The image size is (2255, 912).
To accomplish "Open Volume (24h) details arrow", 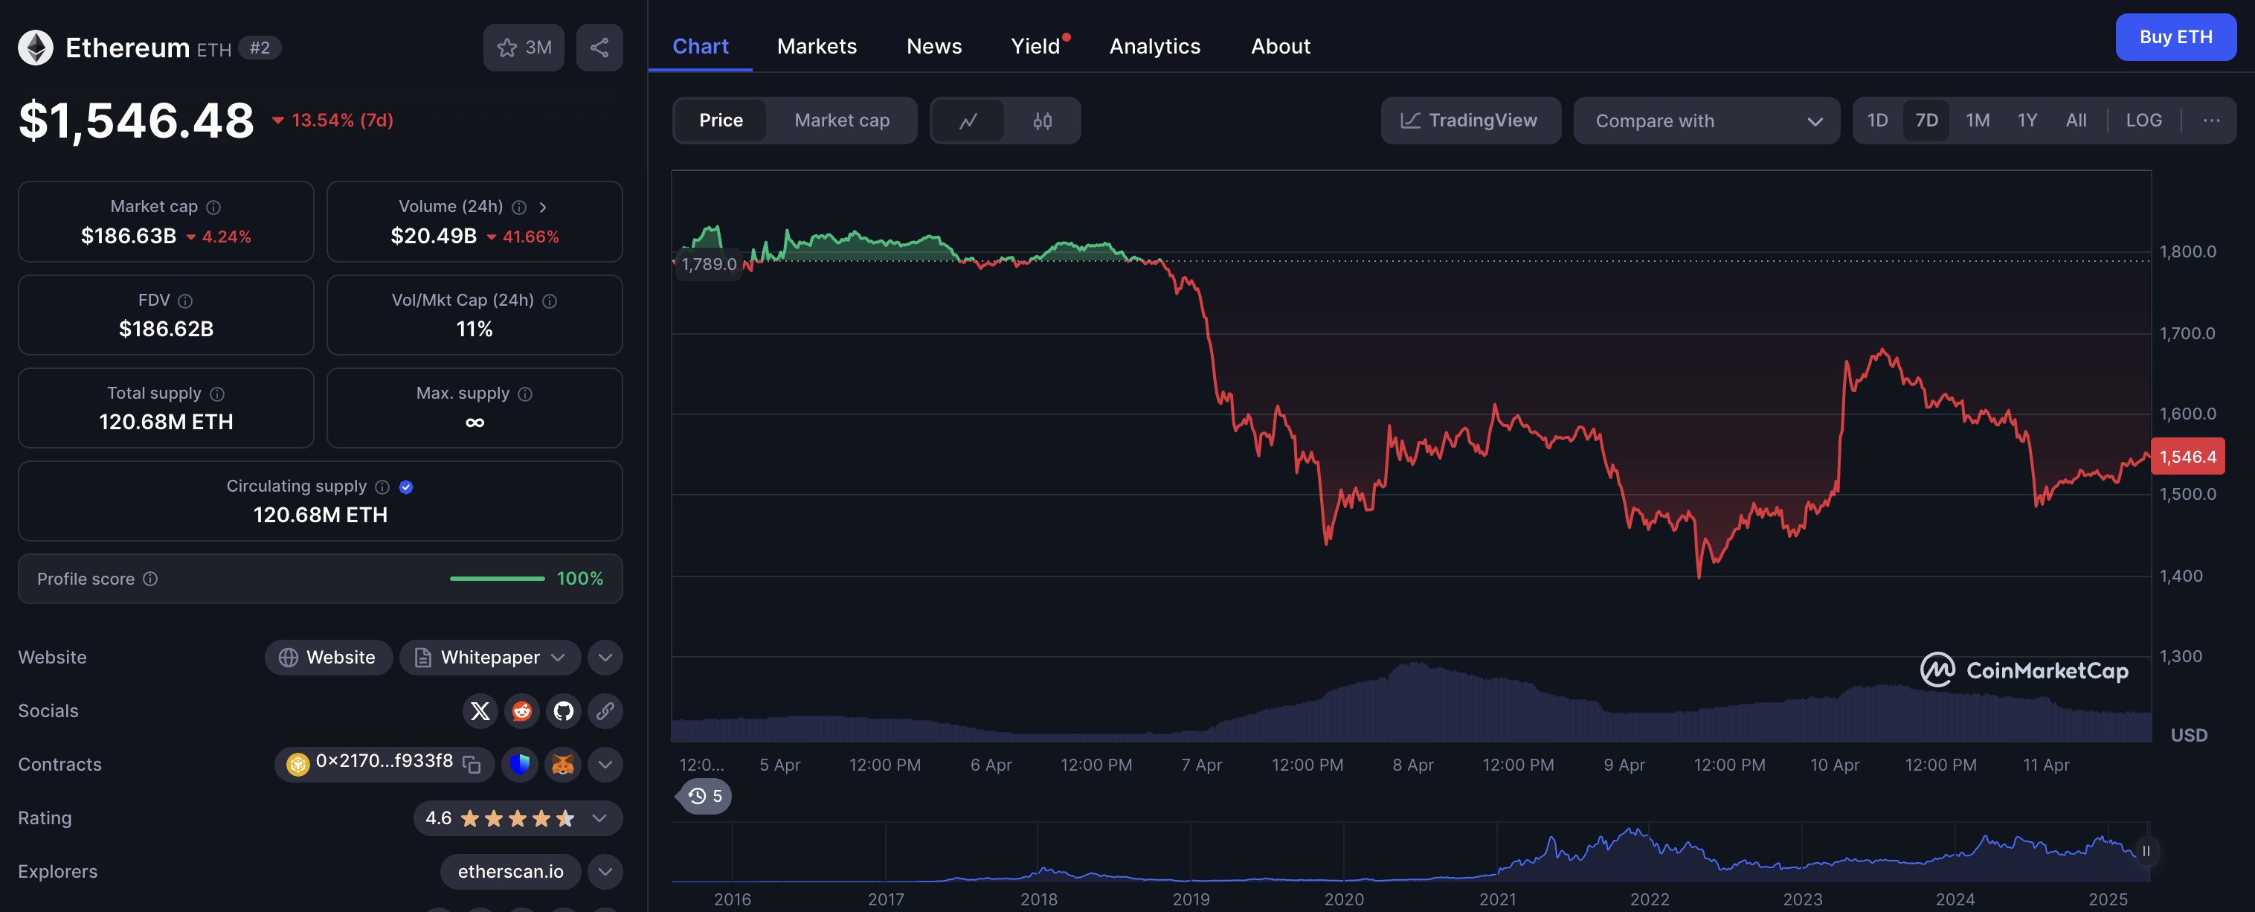I will [x=543, y=208].
